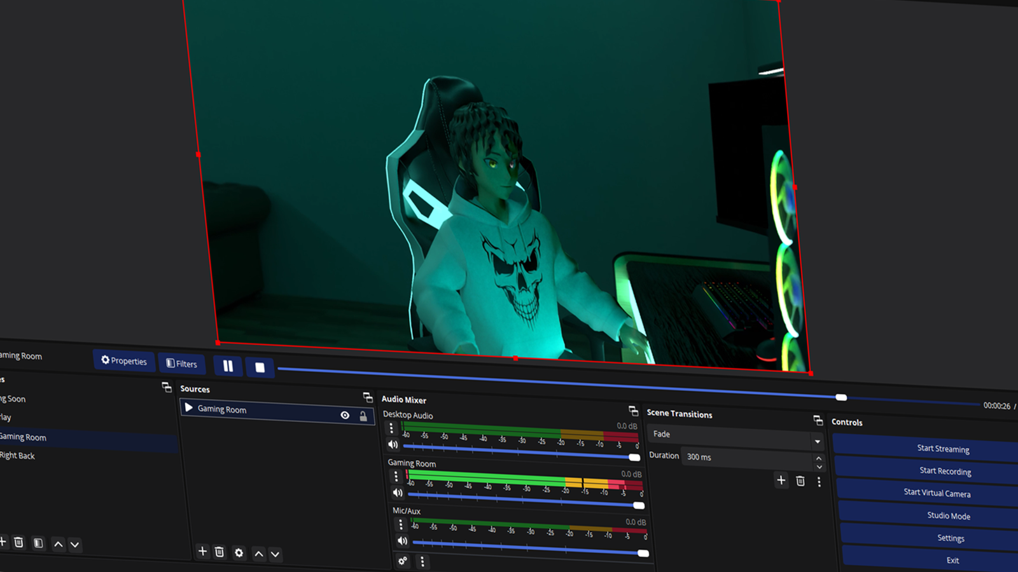
Task: Increase the transition duration with the up arrow
Action: click(x=819, y=460)
